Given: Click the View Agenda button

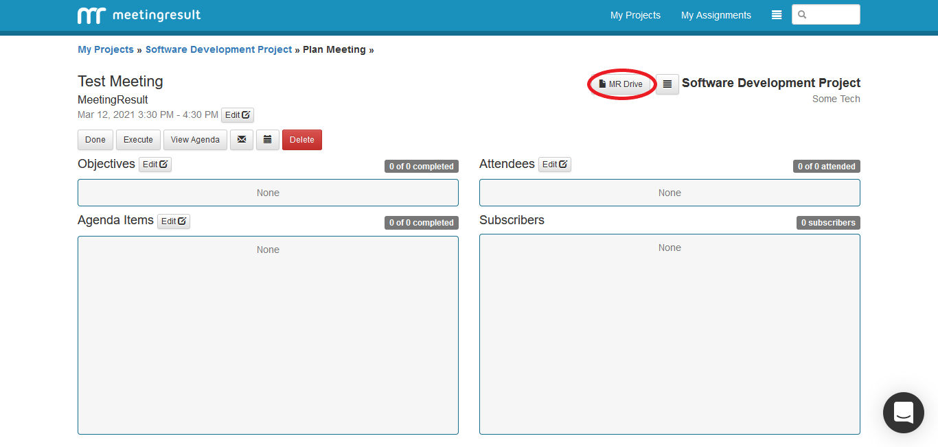Looking at the screenshot, I should [x=195, y=140].
